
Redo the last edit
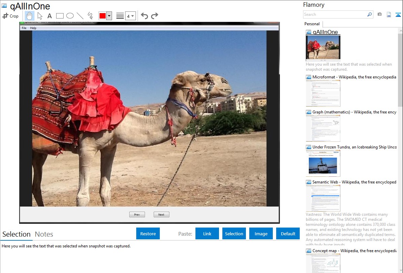click(x=154, y=16)
